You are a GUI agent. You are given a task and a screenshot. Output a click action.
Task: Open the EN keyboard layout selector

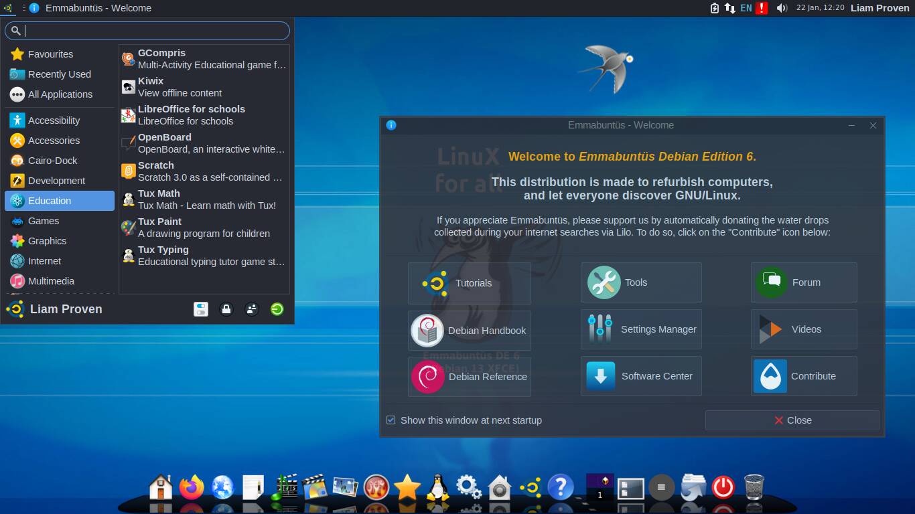(746, 8)
